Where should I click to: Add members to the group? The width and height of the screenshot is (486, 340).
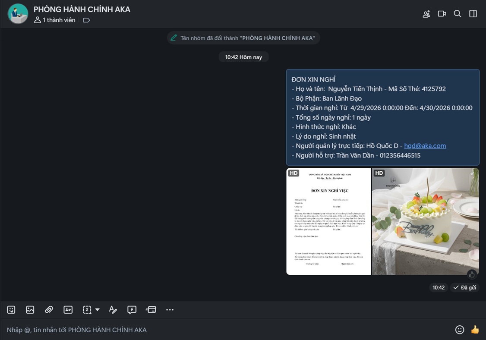pyautogui.click(x=426, y=14)
